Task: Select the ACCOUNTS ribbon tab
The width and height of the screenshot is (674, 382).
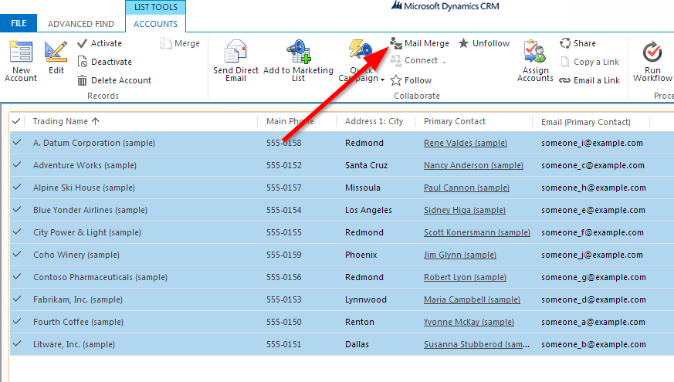Action: coord(155,24)
